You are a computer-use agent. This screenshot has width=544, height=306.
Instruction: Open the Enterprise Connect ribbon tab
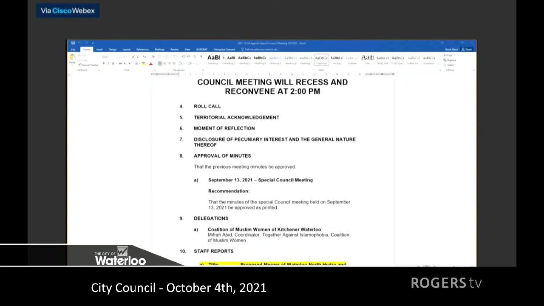point(224,49)
